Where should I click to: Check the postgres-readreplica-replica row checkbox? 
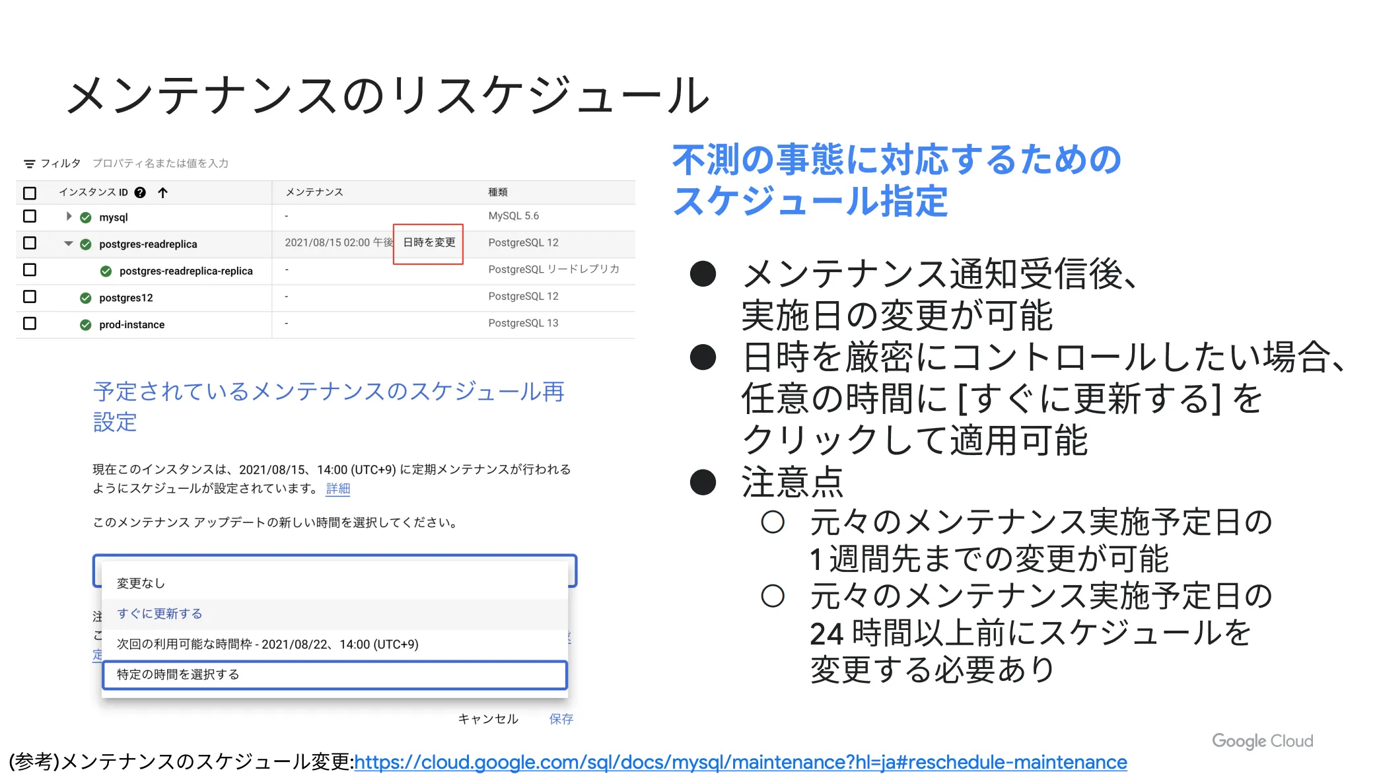pyautogui.click(x=30, y=269)
